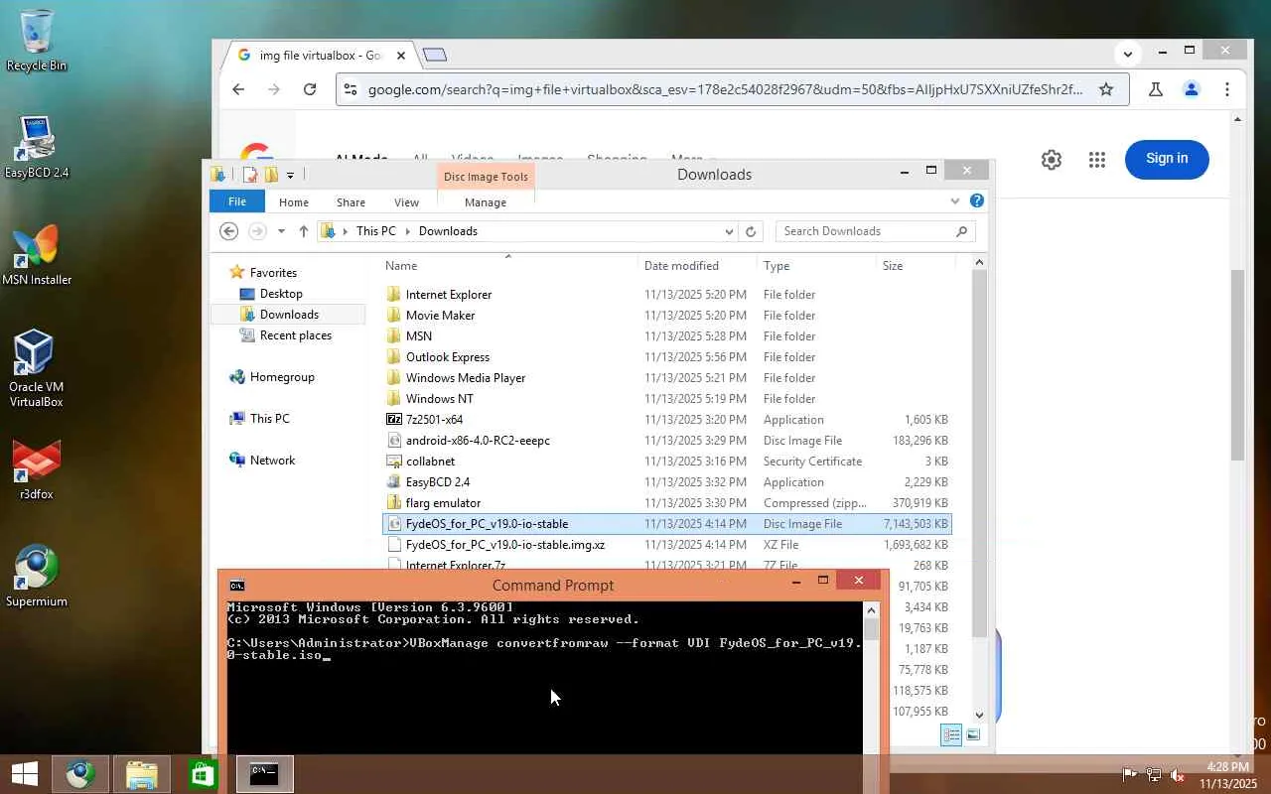The width and height of the screenshot is (1271, 794).
Task: Open the browser labs flask icon
Action: click(1155, 89)
